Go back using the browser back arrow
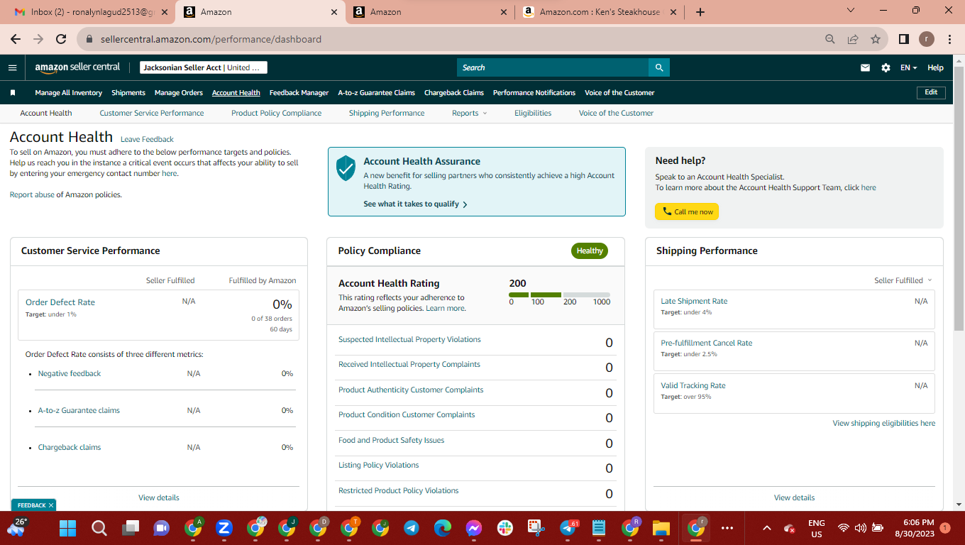The width and height of the screenshot is (965, 545). pyautogui.click(x=16, y=39)
